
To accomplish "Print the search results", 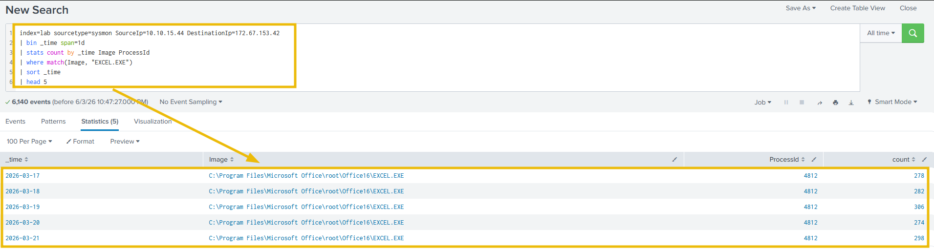I will click(x=835, y=102).
